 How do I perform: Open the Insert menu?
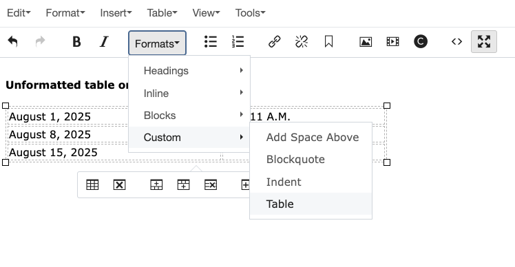[x=116, y=13]
